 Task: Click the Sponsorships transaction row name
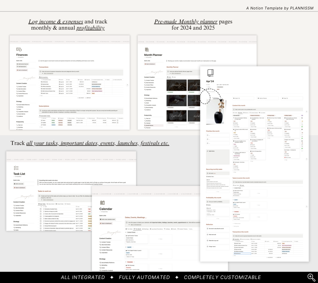click(x=46, y=84)
